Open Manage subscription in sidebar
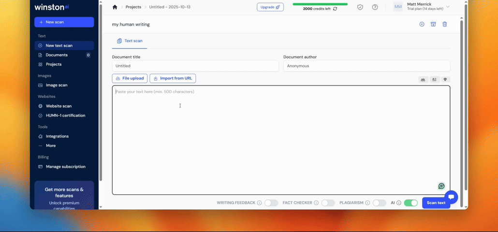 coord(64,167)
